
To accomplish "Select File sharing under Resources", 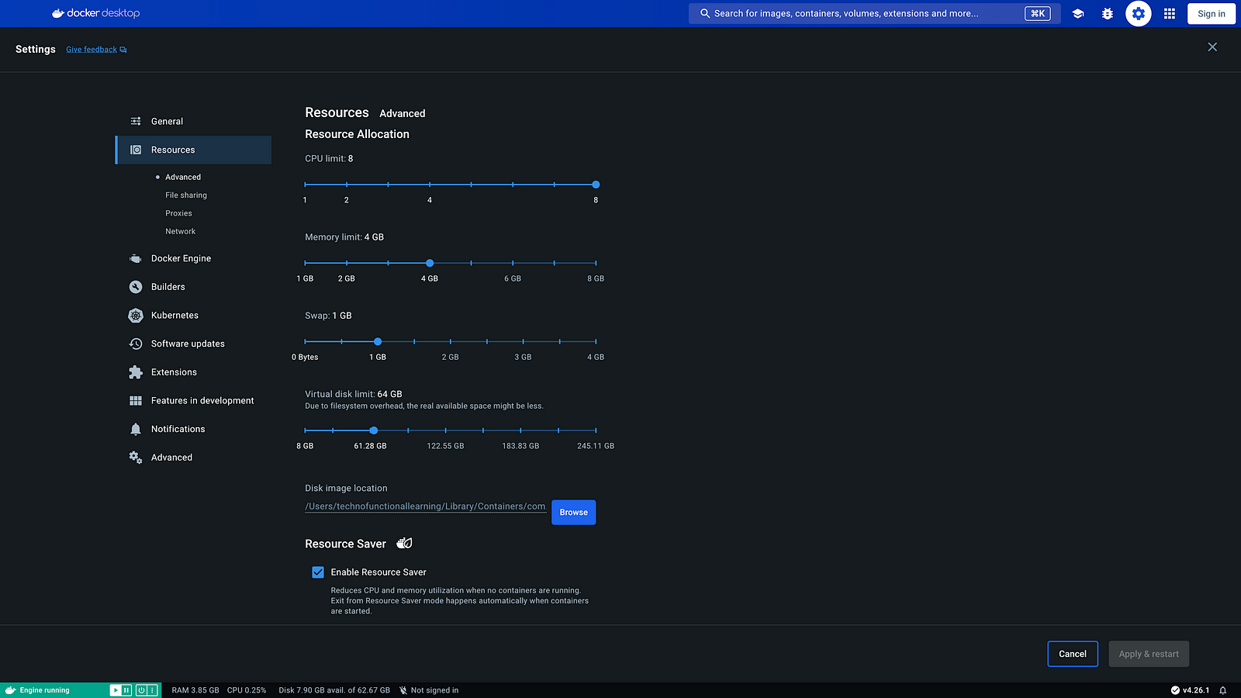I will coord(186,195).
